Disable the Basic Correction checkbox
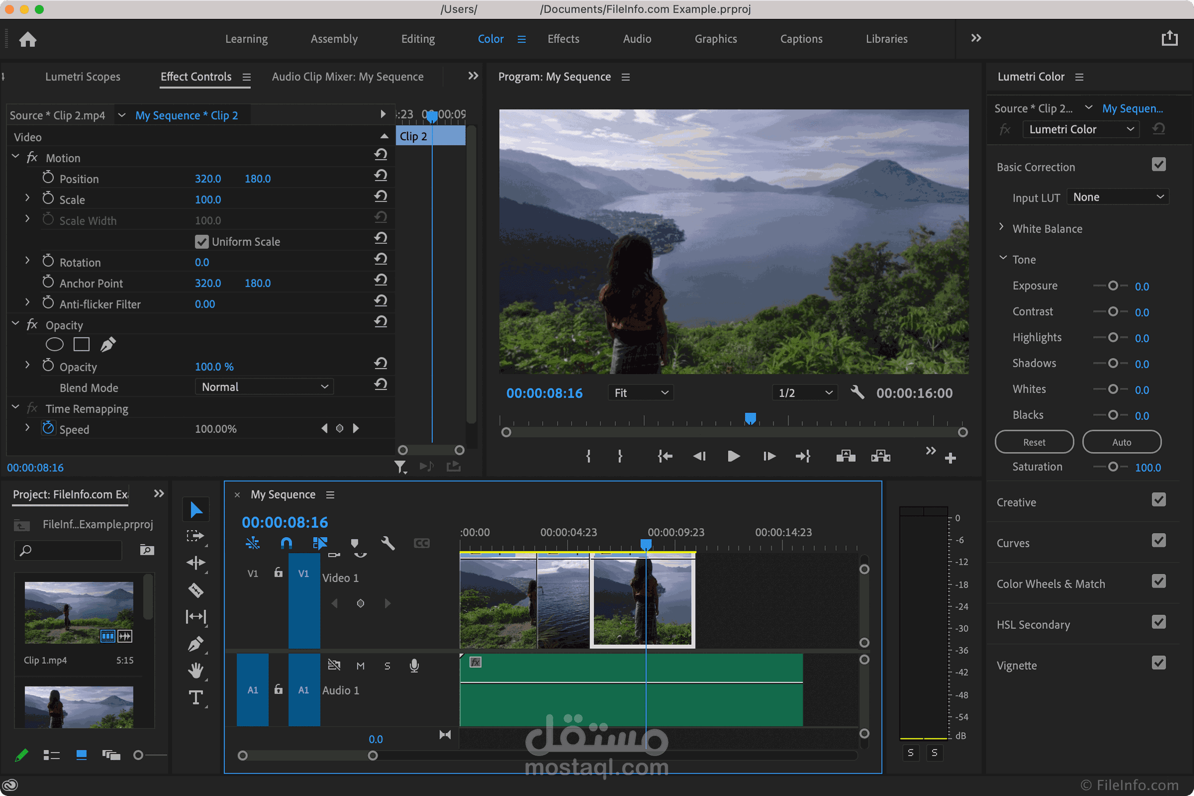The width and height of the screenshot is (1194, 796). tap(1159, 165)
